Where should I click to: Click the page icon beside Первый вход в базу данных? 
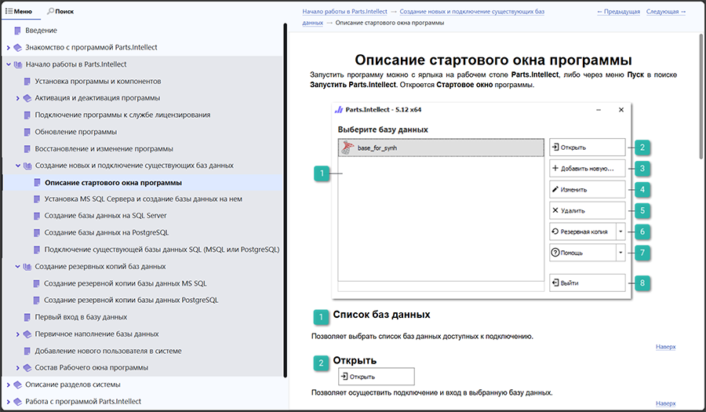click(27, 318)
